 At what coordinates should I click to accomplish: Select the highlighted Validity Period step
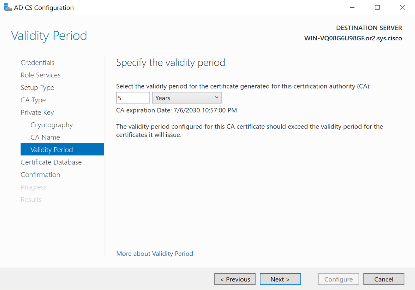52,150
